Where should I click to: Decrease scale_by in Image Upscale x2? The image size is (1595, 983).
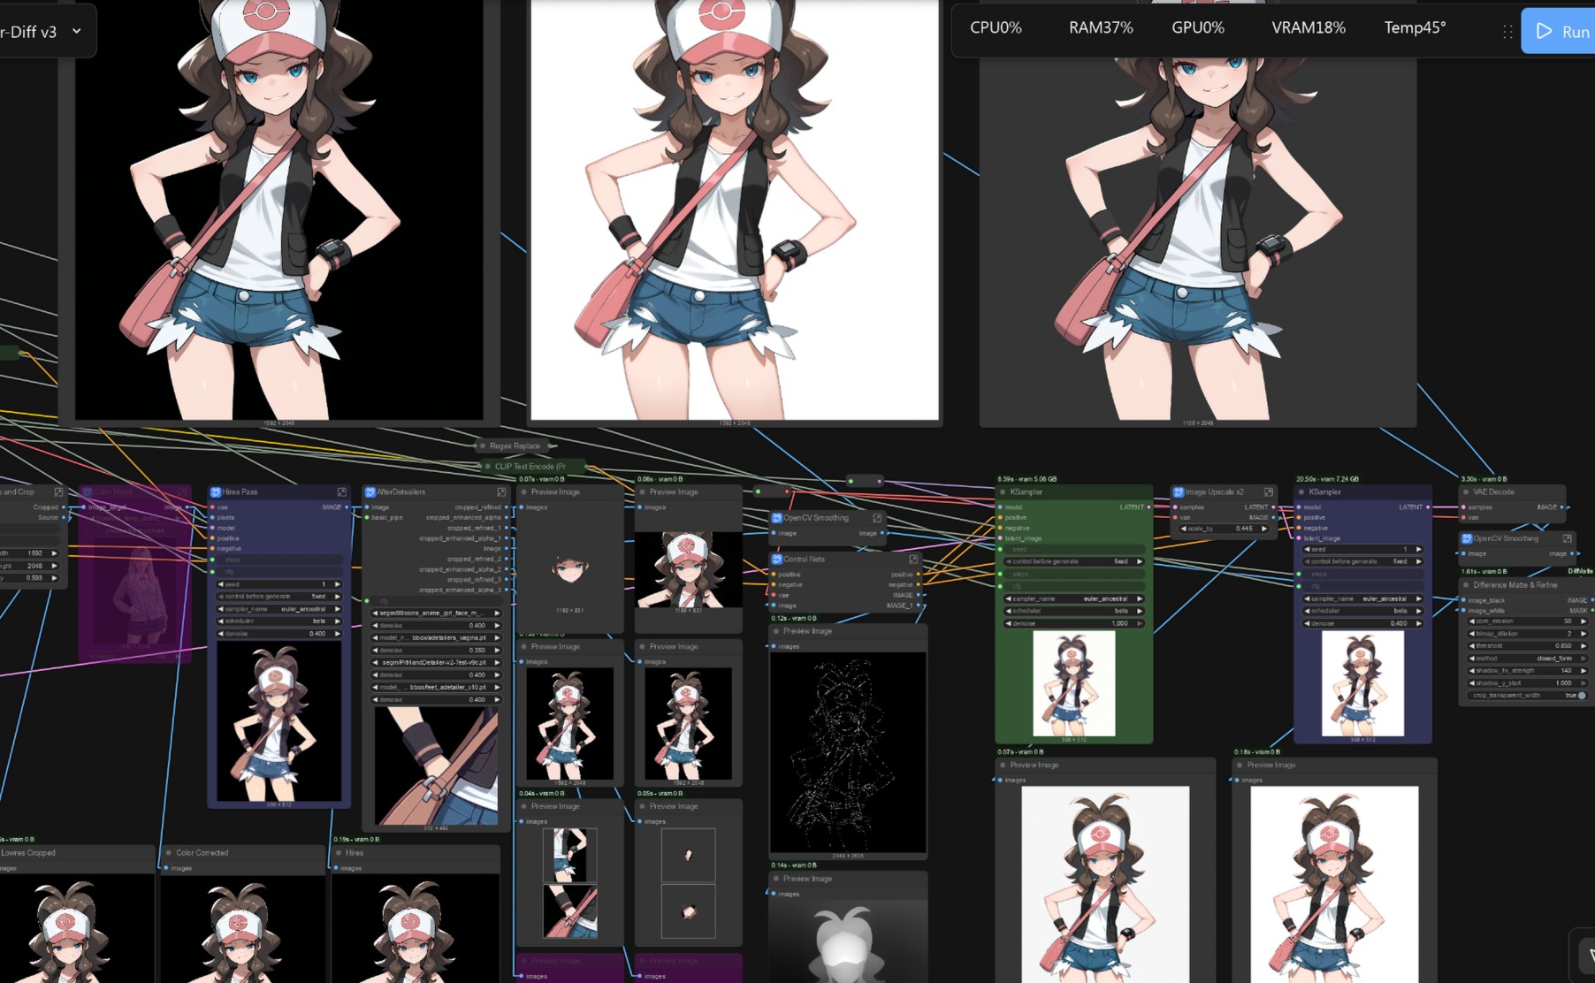[x=1184, y=529]
